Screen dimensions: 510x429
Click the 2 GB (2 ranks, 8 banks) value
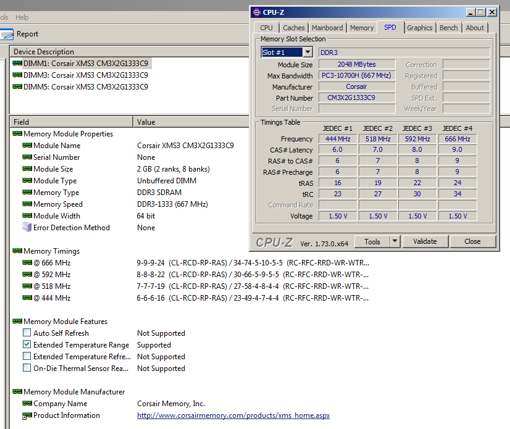[173, 169]
